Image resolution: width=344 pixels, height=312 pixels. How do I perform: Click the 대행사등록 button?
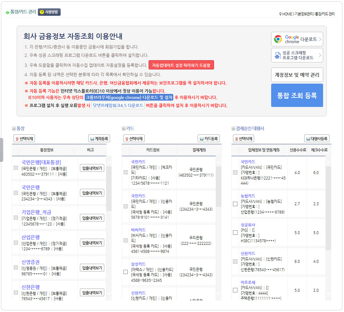tap(317, 139)
